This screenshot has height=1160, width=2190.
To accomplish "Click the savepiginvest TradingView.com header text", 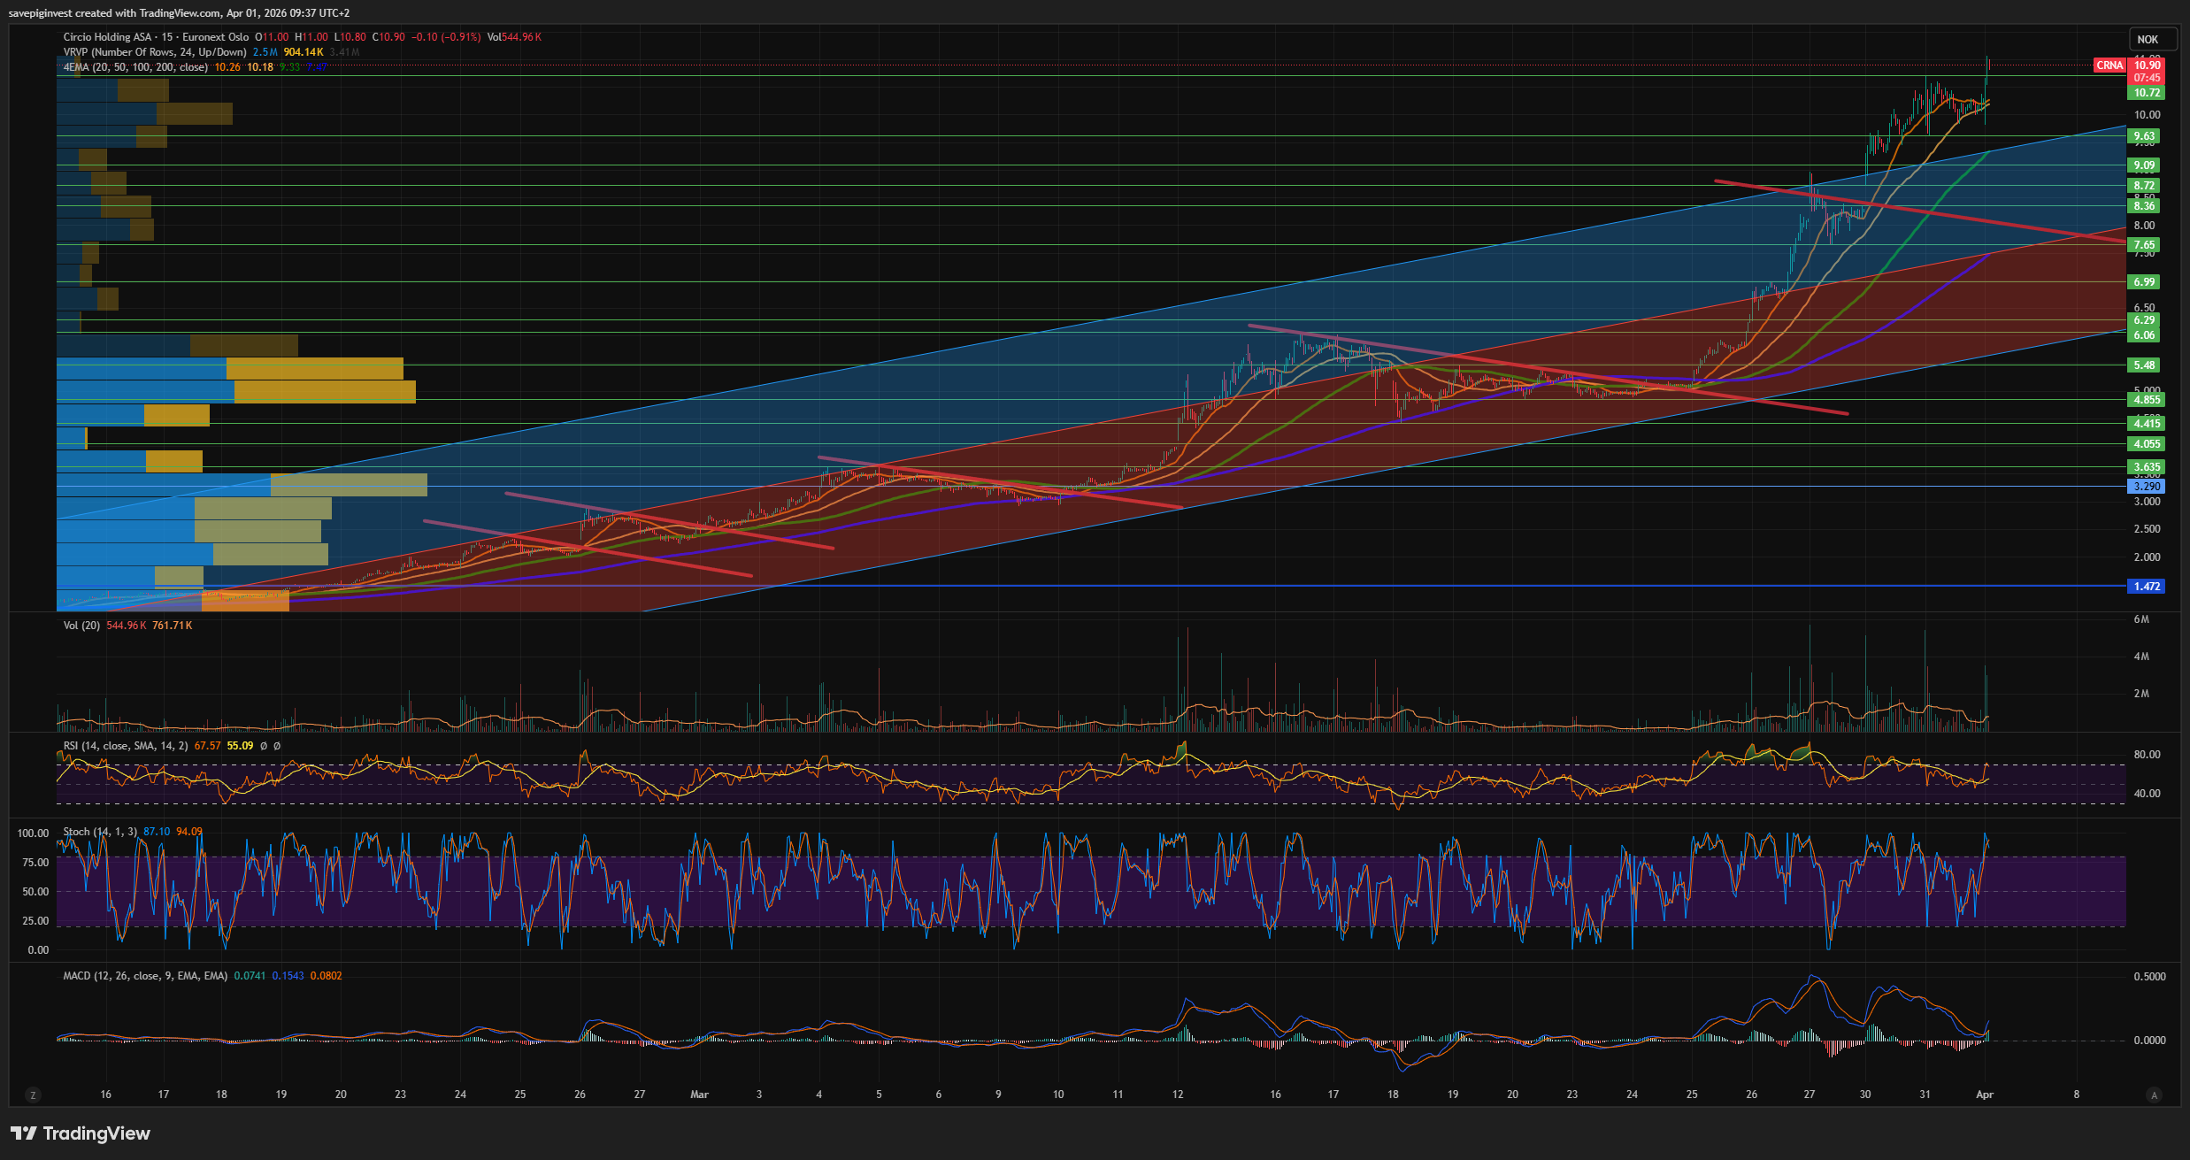I will [179, 13].
